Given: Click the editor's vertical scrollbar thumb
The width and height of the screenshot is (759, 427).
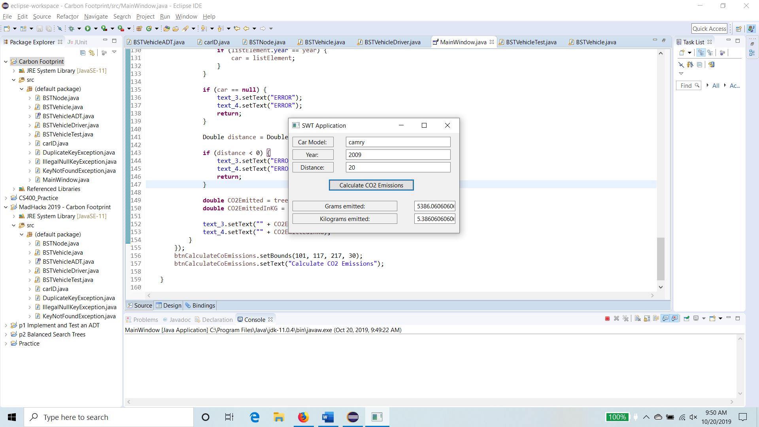Looking at the screenshot, I should click(661, 259).
